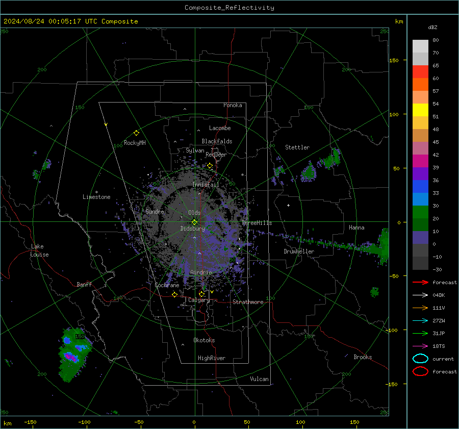Viewport: 459px width, 429px height.
Task: Select the purple 39-36 dBZ color swatch
Action: [x=420, y=173]
